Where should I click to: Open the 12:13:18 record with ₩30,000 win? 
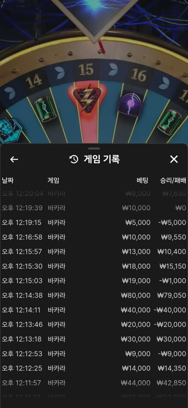pos(94,339)
